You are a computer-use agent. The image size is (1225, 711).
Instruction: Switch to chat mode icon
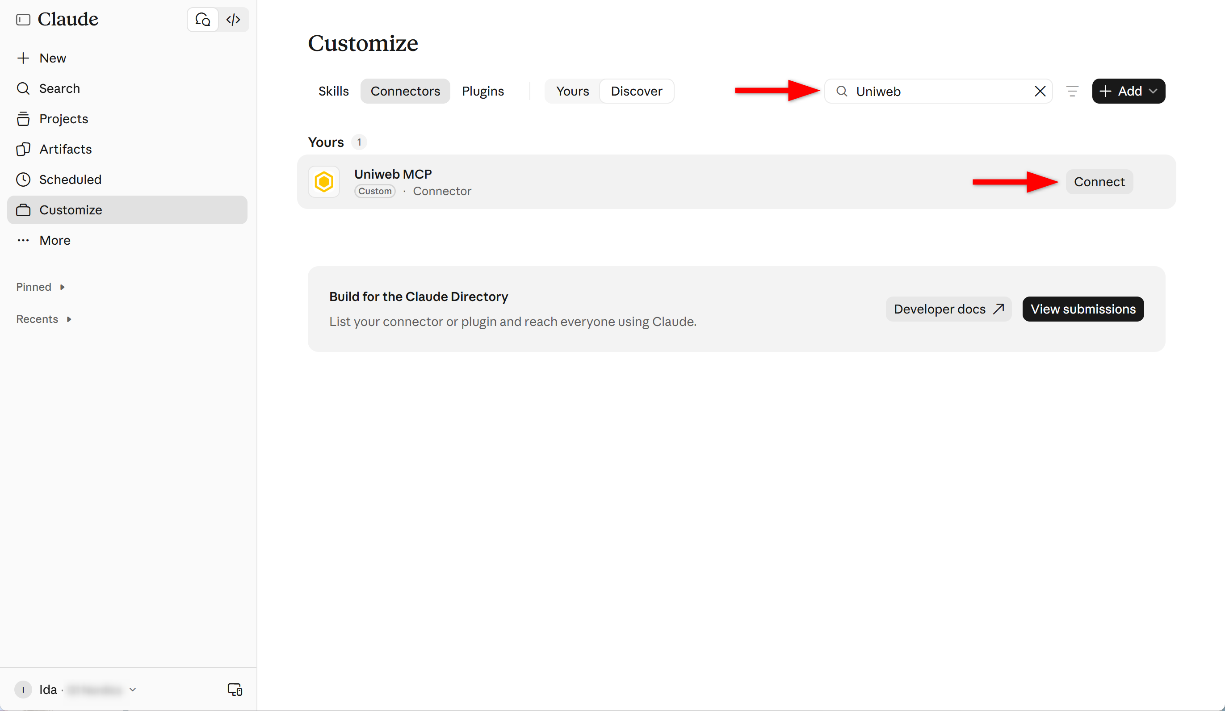point(203,20)
